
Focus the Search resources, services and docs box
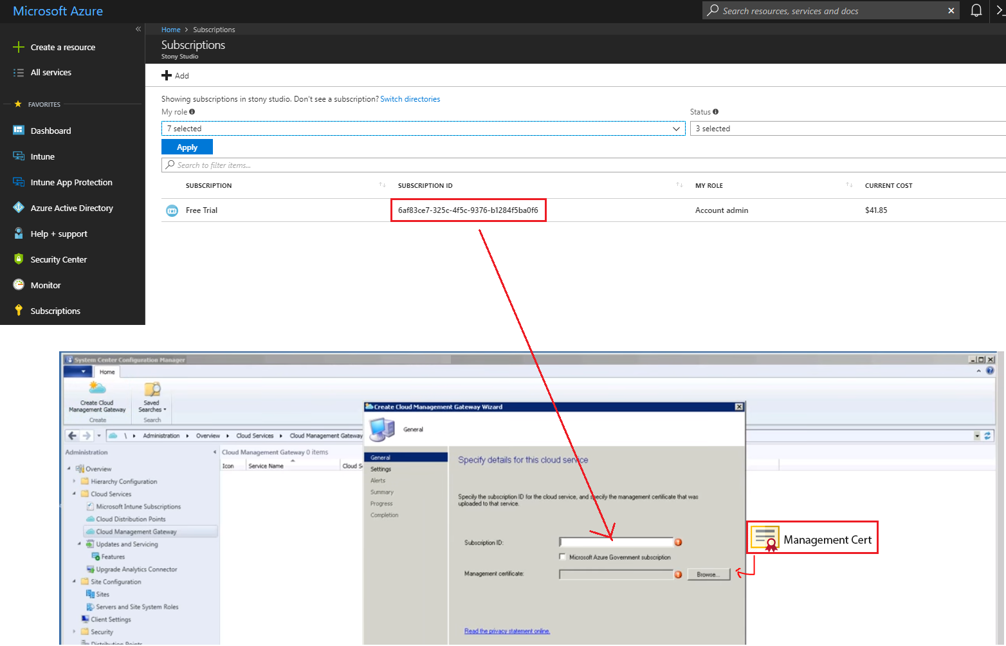click(830, 11)
